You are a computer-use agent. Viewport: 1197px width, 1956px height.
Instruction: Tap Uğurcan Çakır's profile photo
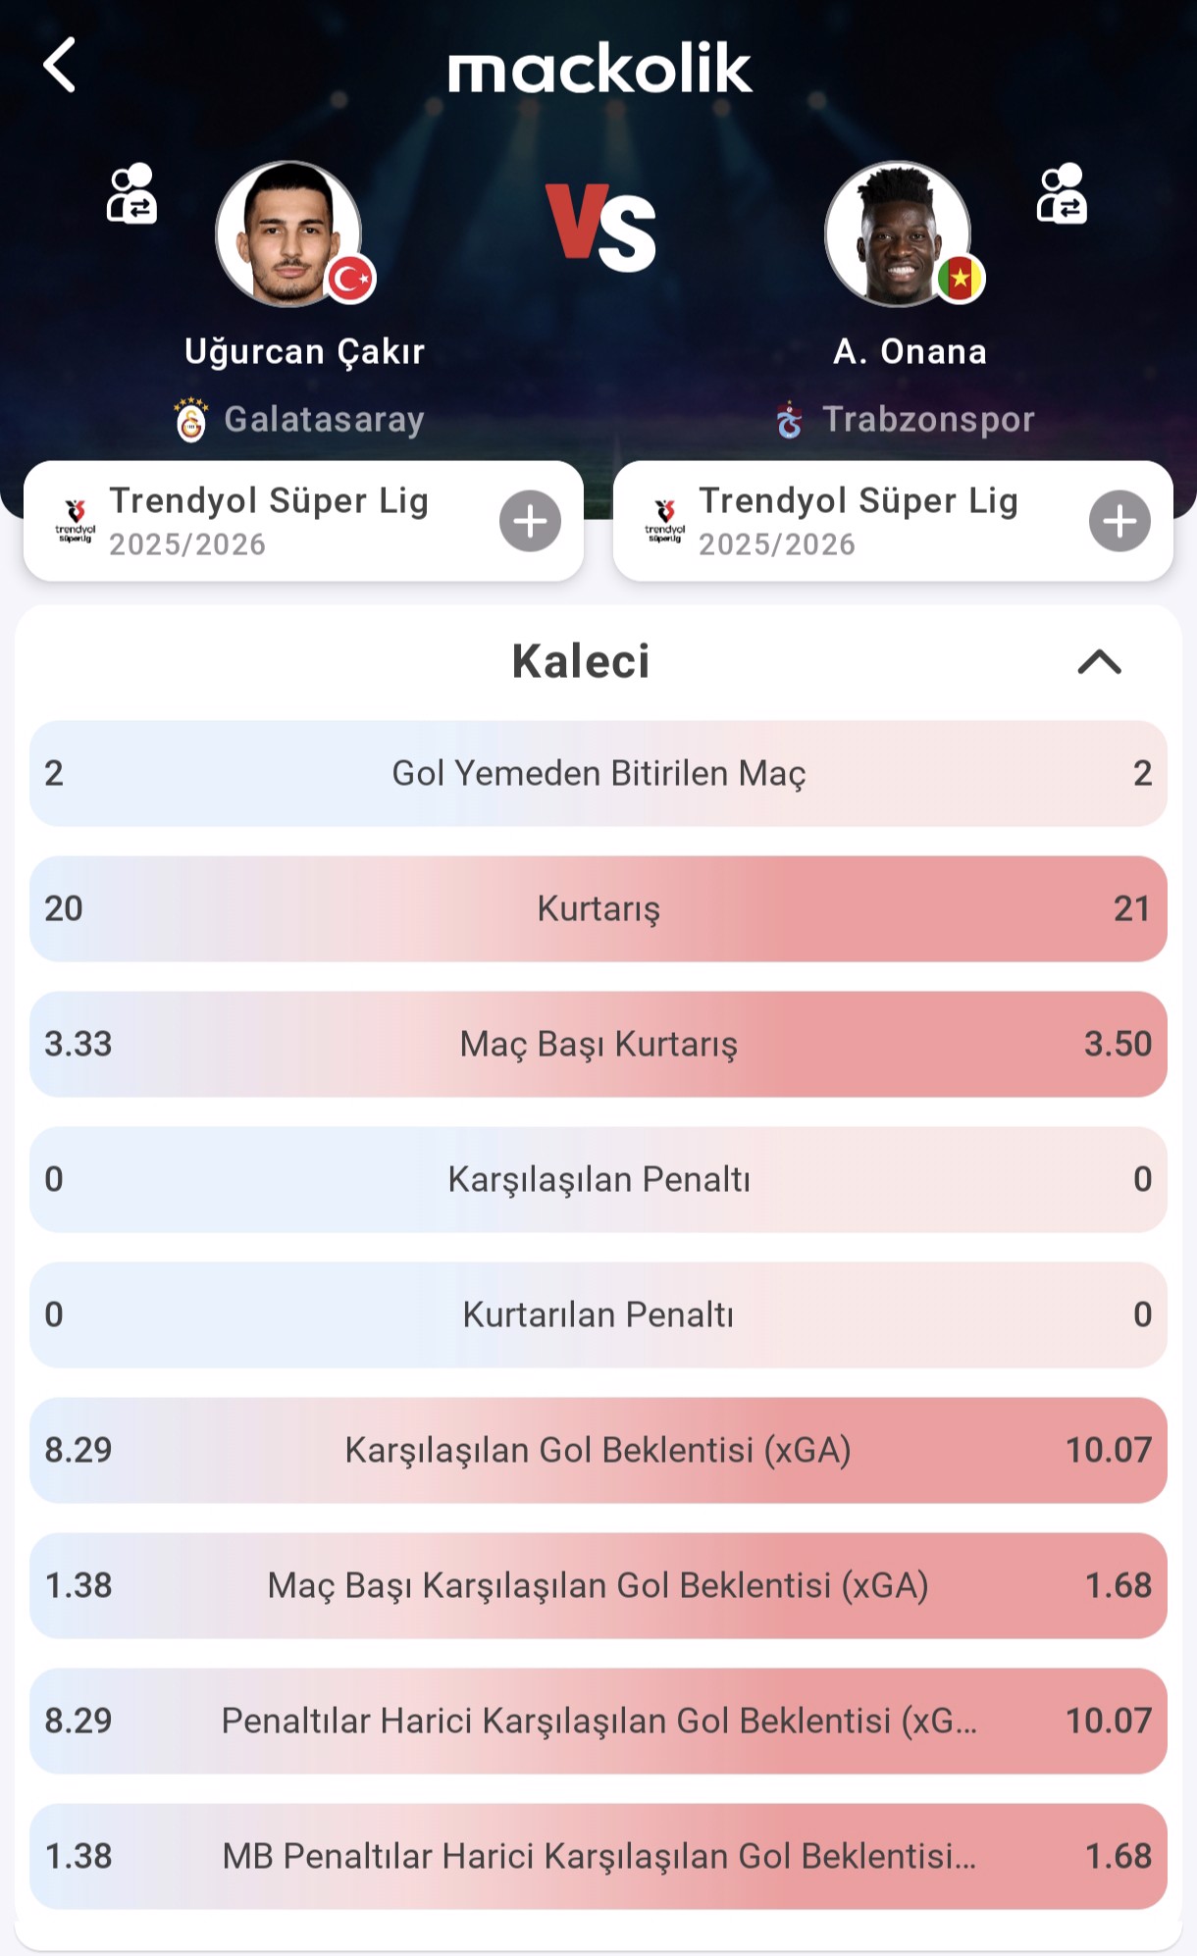[x=288, y=233]
